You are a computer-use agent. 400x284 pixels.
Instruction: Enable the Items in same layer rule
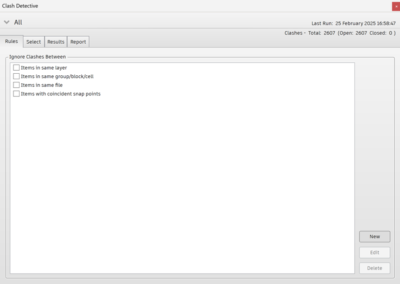pyautogui.click(x=17, y=68)
